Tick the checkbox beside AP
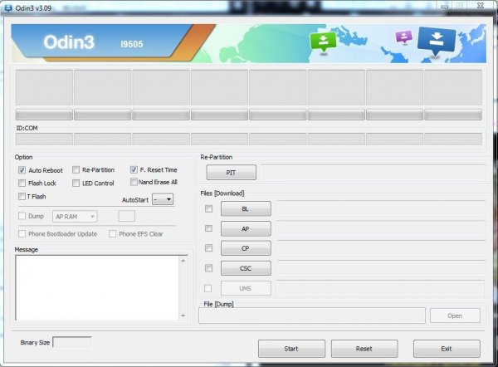498x367 pixels. tap(208, 228)
